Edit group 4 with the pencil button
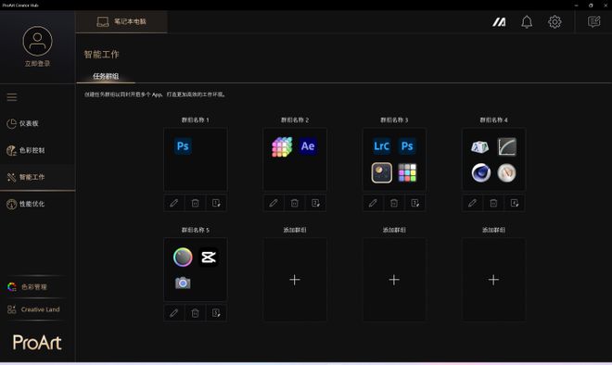 472,203
